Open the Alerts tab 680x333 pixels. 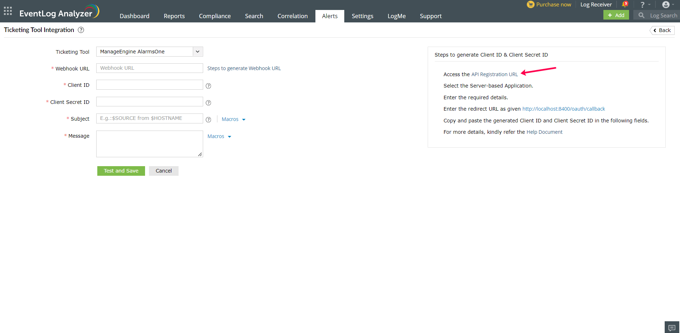330,16
